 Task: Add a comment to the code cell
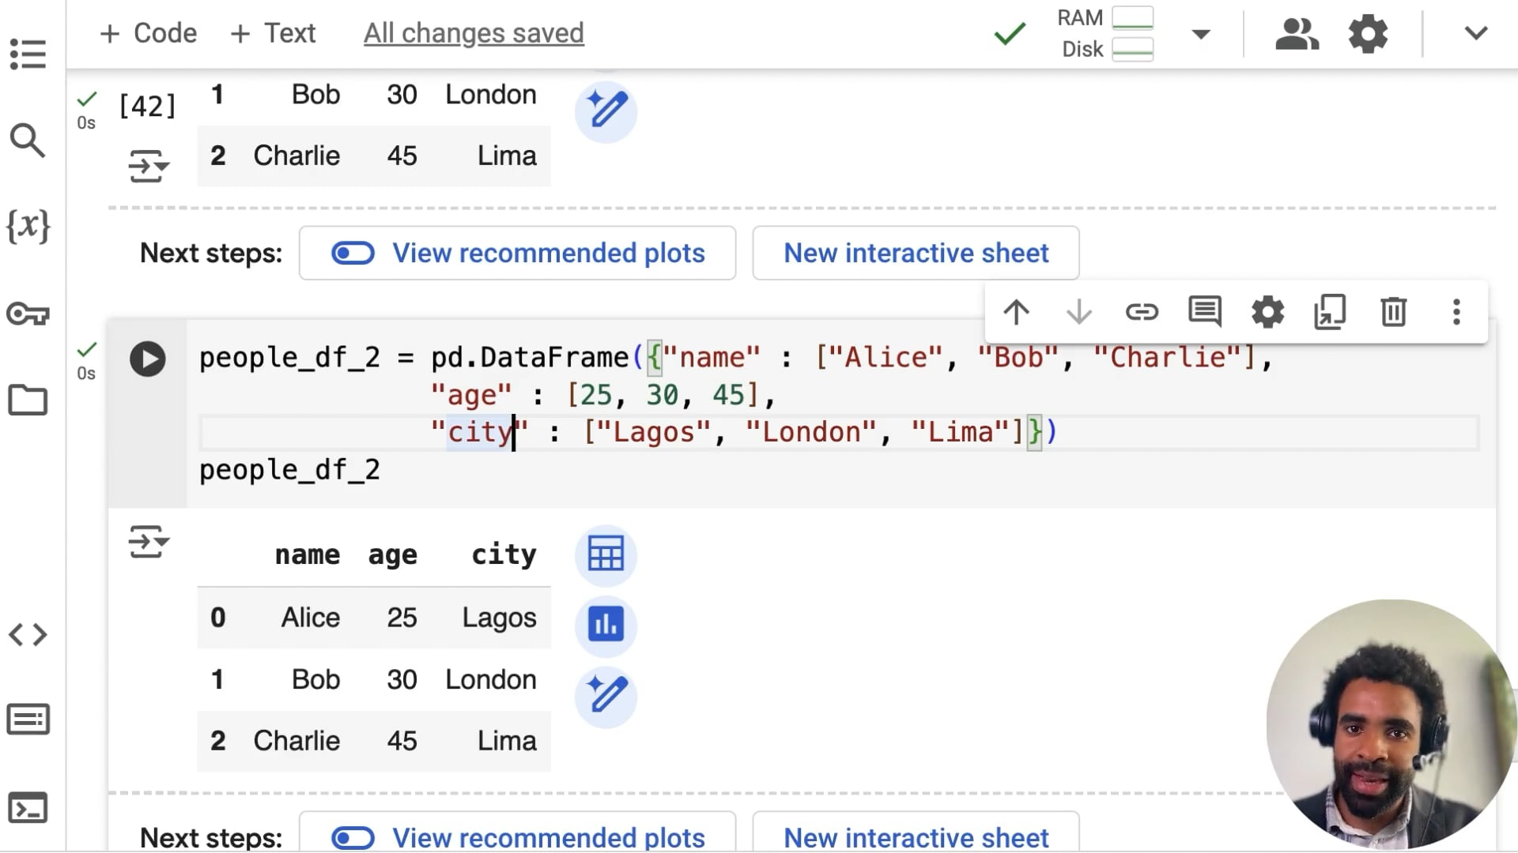tap(1205, 312)
